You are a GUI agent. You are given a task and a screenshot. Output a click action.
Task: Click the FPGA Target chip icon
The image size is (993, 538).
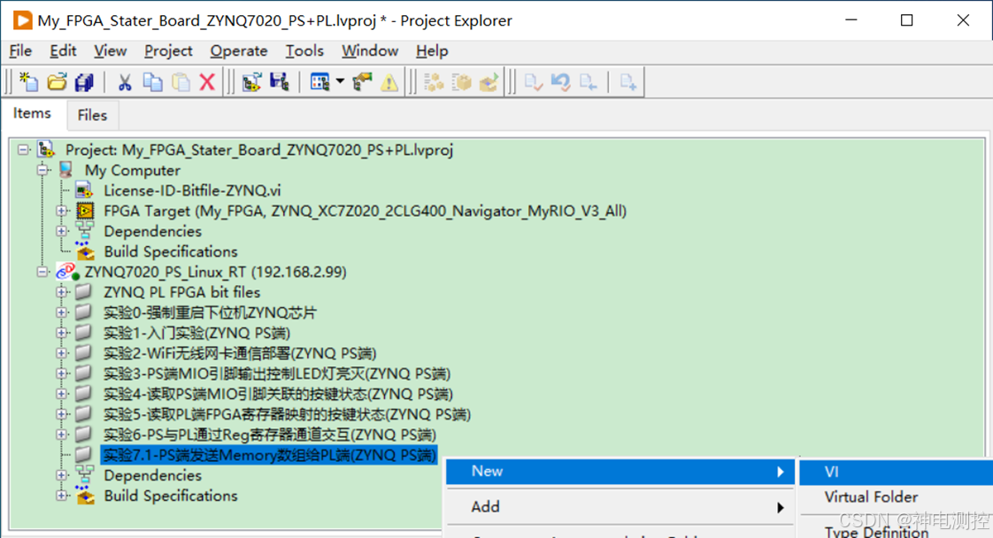tap(85, 211)
